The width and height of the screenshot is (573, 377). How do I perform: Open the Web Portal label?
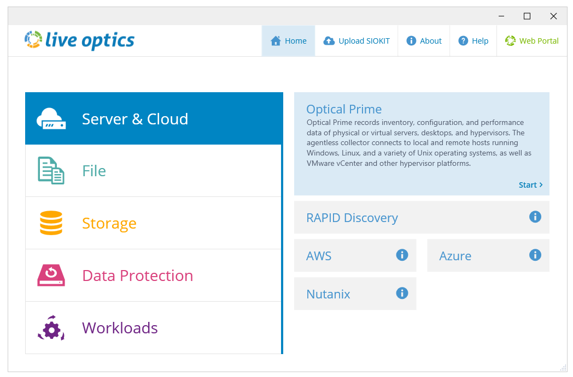pos(539,41)
